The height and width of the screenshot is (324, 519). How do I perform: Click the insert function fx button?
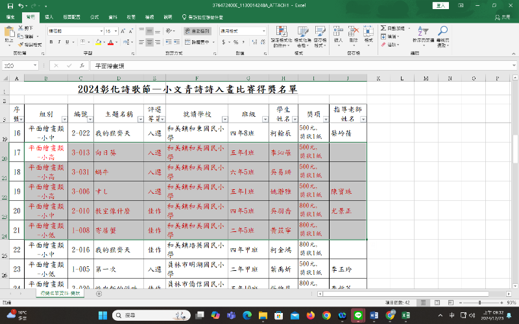(82, 65)
